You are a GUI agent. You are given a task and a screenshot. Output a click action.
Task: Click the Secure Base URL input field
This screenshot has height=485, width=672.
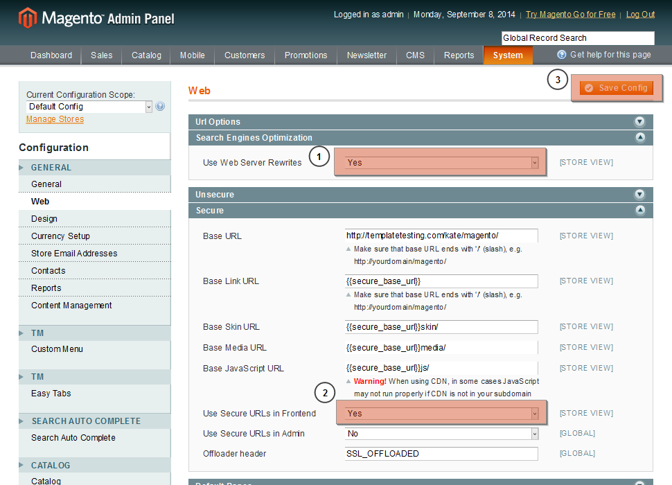[x=441, y=236]
